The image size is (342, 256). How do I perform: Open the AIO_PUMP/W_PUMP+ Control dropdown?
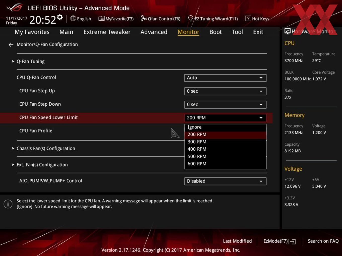(225, 181)
